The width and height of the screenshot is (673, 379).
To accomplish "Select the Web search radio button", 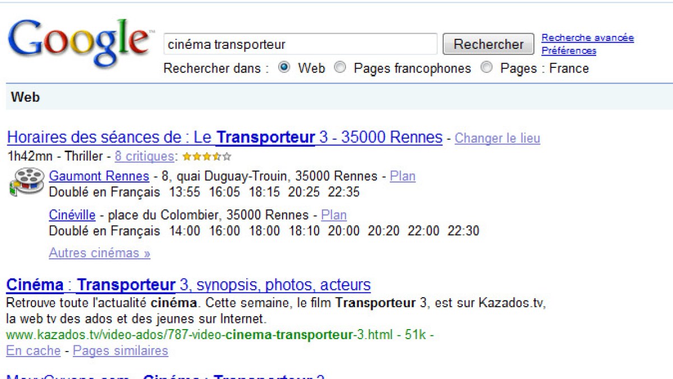I will click(285, 68).
